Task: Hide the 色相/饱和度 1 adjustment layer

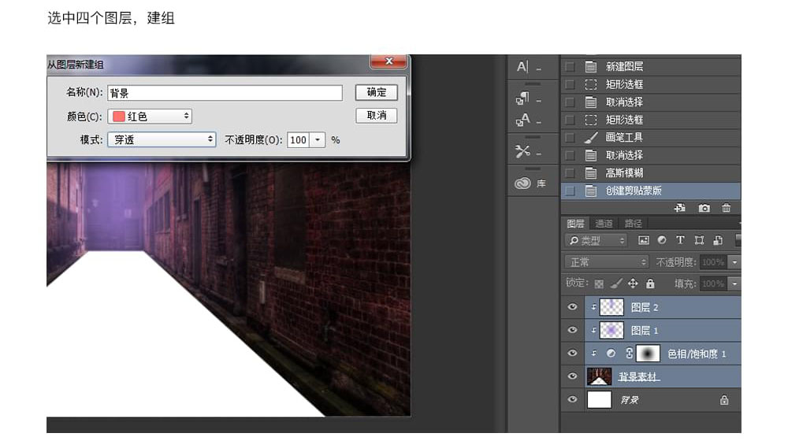Action: pyautogui.click(x=572, y=354)
